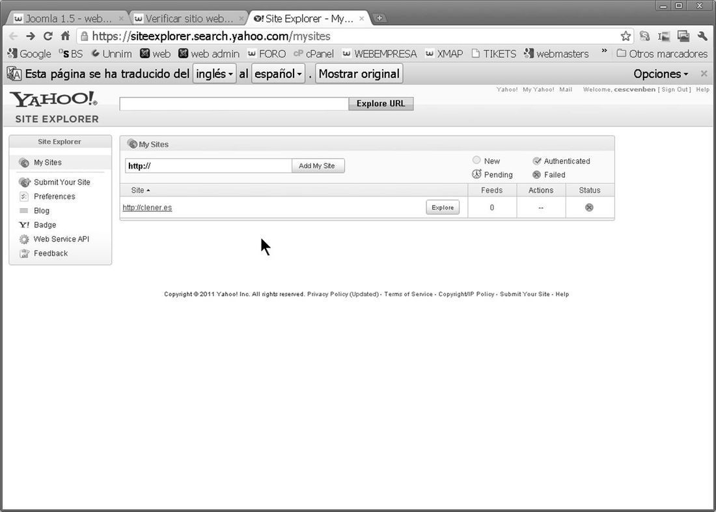The height and width of the screenshot is (512, 716).
Task: Open a new tab with plus button
Action: coord(379,18)
